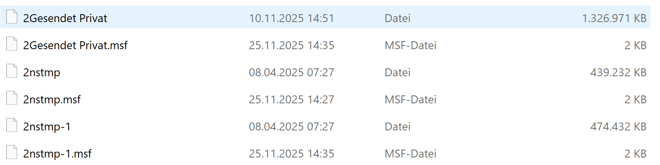This screenshot has width=660, height=165.
Task: Click the 439.232 KB size entry
Action: 618,72
